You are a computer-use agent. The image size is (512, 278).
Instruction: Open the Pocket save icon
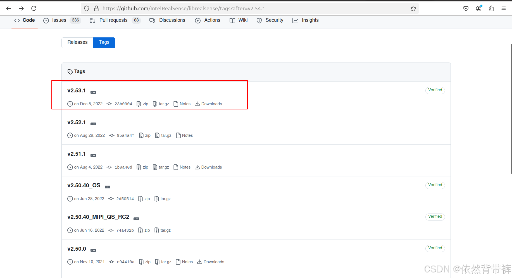[466, 8]
